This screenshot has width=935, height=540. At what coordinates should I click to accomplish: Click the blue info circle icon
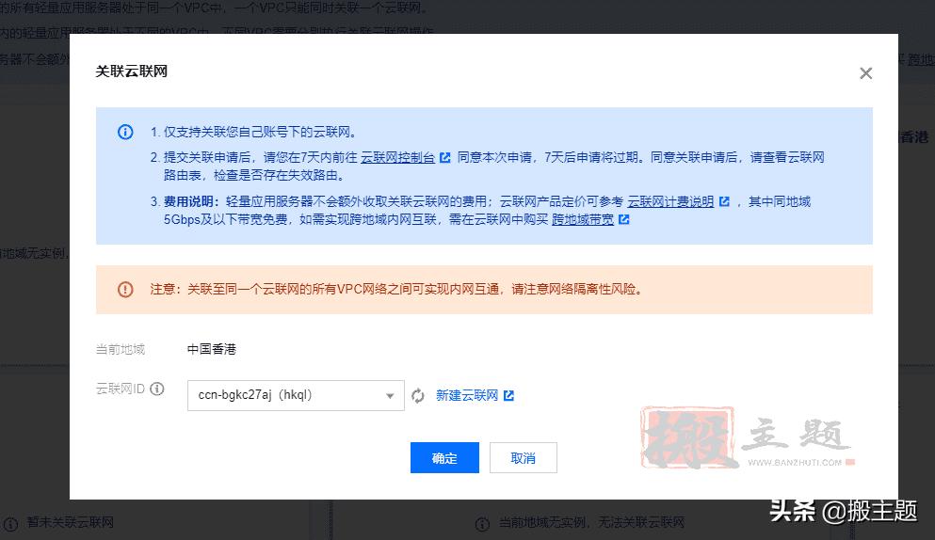(125, 132)
